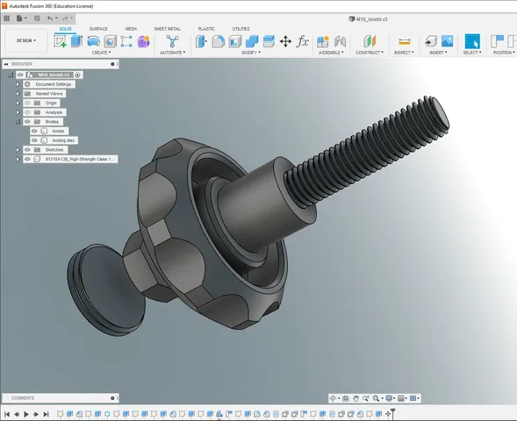The width and height of the screenshot is (517, 421).
Task: Collapse the Bodies folder
Action: (18, 122)
